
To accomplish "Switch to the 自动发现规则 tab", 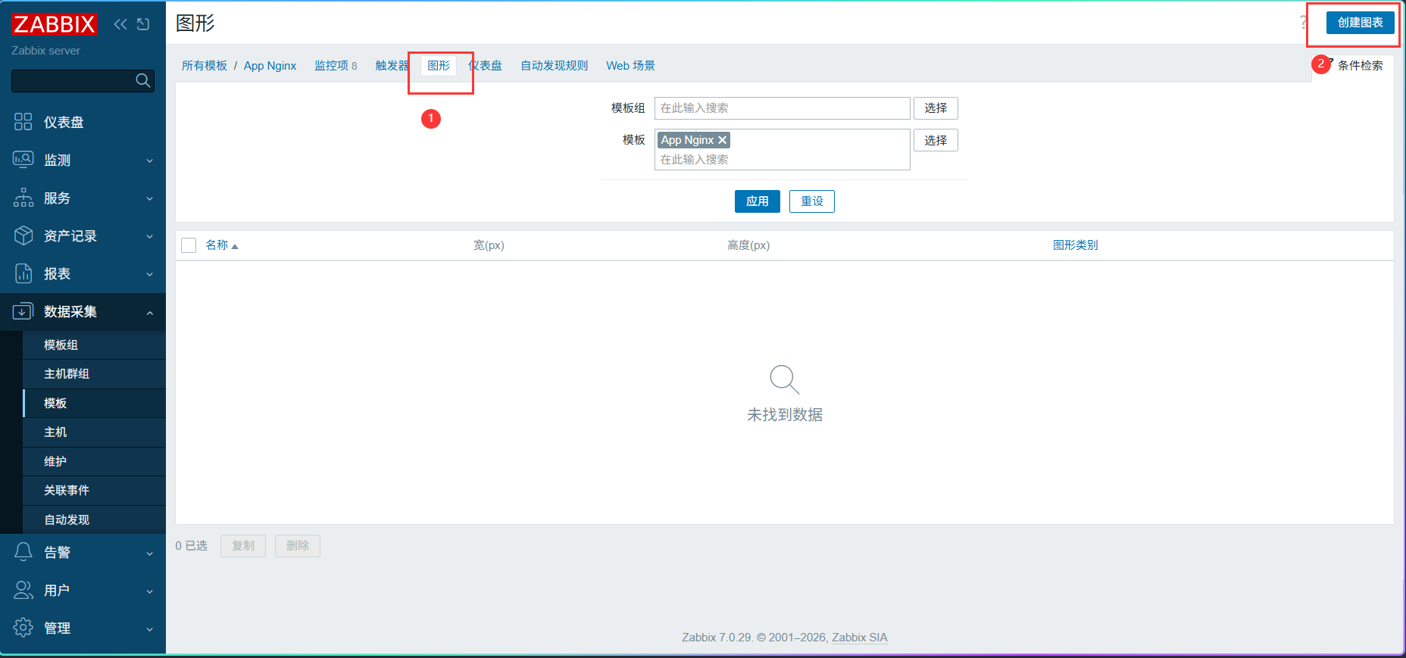I will tap(554, 66).
